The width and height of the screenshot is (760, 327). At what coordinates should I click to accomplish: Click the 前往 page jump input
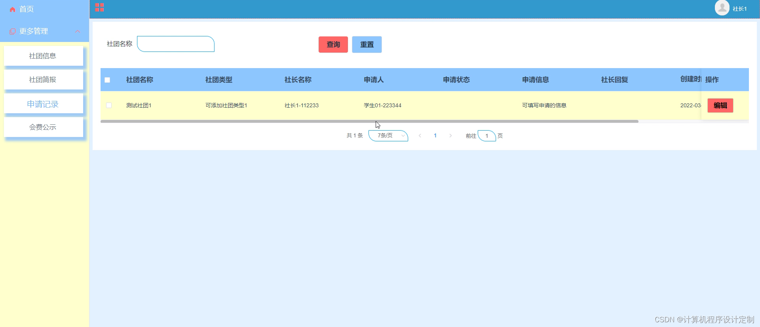(487, 136)
